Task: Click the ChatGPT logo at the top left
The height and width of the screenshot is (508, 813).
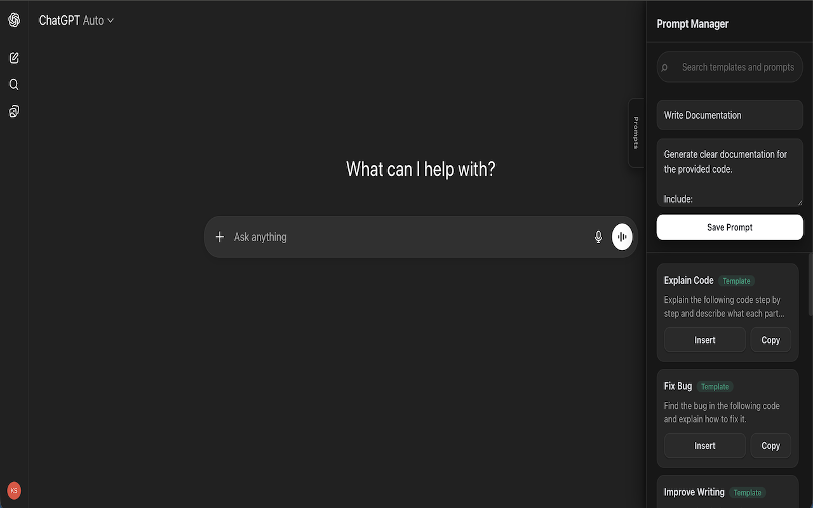Action: (x=14, y=19)
